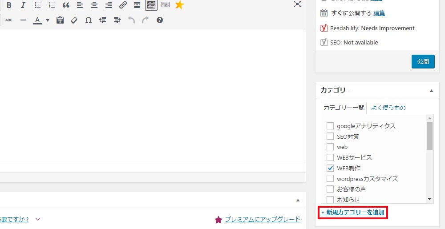Insert a horizontal line
445x229 pixels.
[23, 20]
